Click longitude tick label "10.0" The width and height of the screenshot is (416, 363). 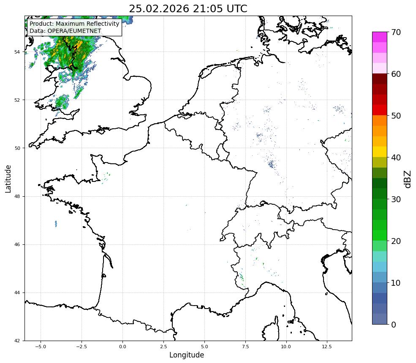(286, 347)
